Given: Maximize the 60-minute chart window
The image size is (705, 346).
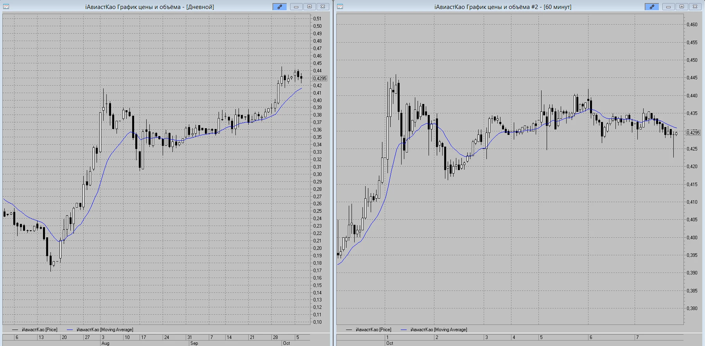Looking at the screenshot, I should [x=682, y=7].
